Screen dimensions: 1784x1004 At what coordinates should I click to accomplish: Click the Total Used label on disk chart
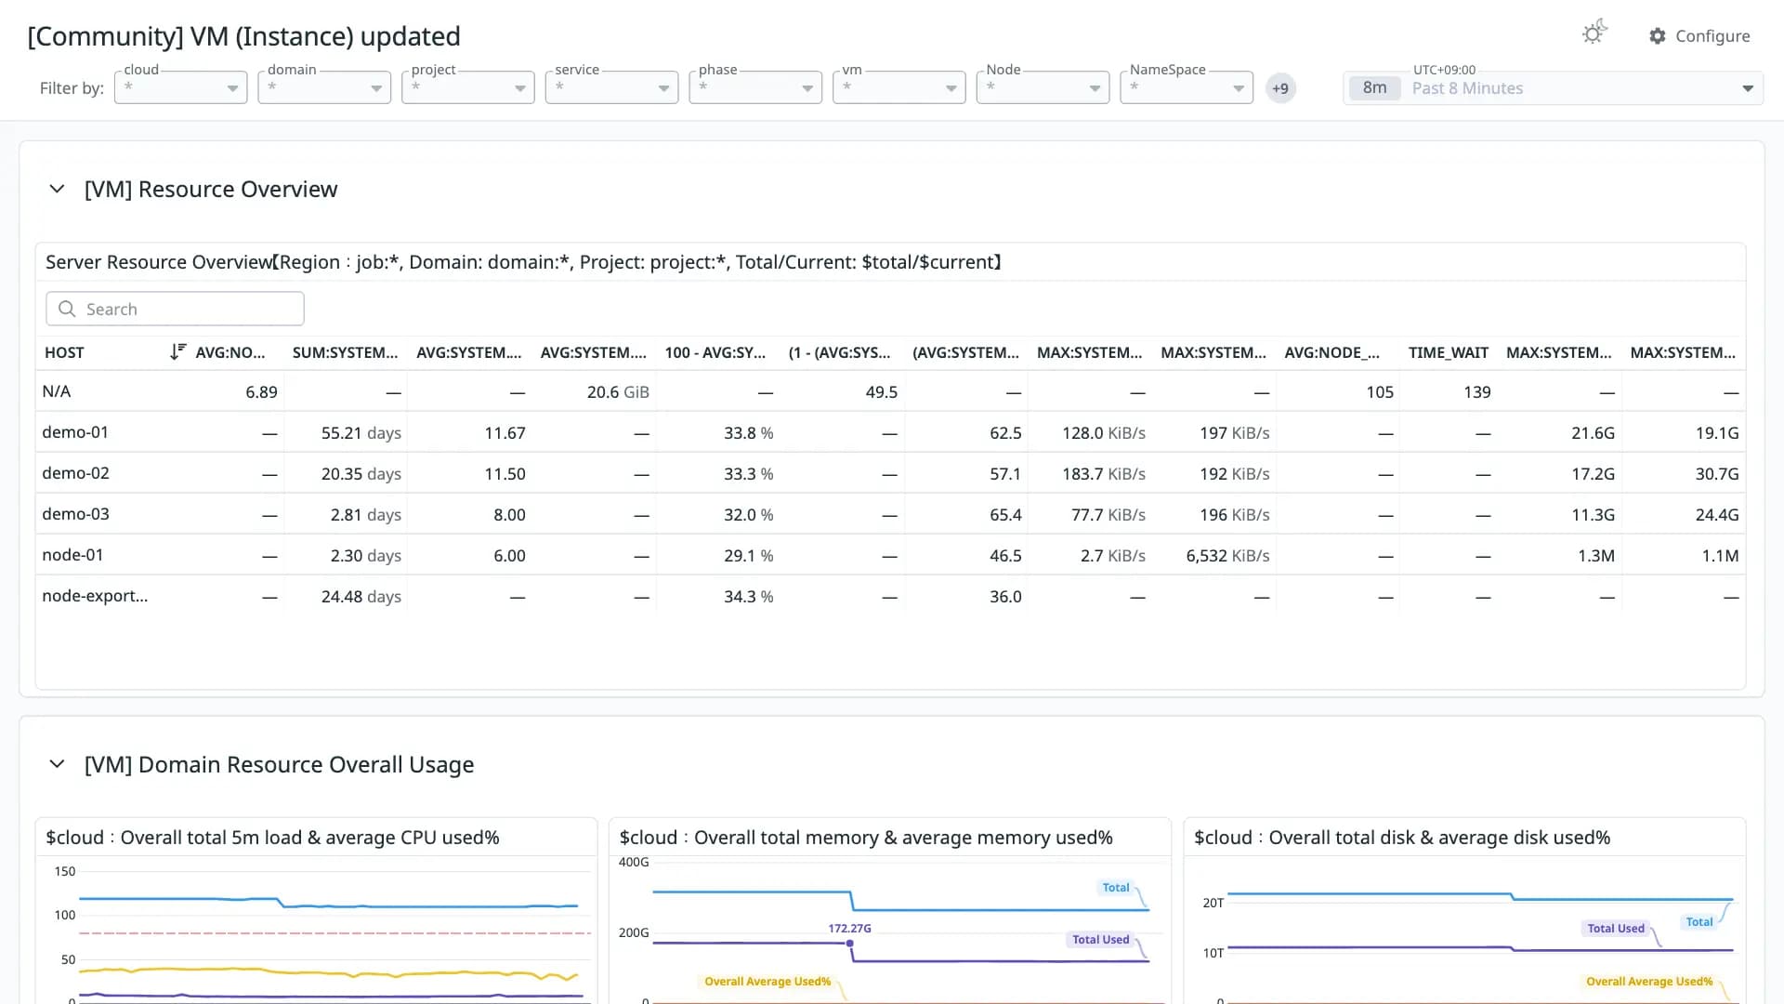[x=1616, y=929]
